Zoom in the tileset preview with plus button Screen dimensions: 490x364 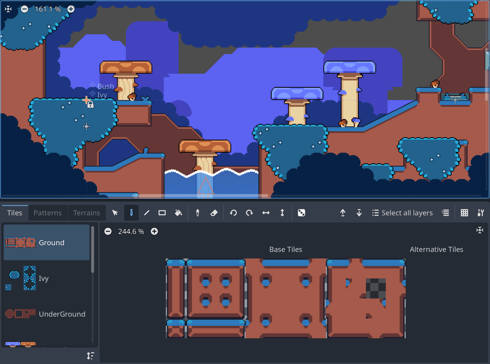[154, 231]
